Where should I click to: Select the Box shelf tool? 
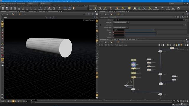tap(3, 9)
